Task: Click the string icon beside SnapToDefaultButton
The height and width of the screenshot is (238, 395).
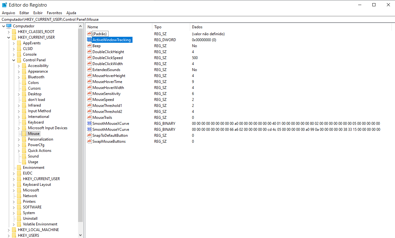Action: point(89,136)
